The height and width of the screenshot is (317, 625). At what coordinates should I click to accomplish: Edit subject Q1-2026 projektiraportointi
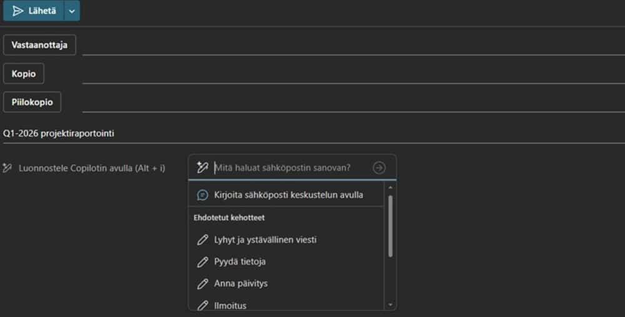313,134
